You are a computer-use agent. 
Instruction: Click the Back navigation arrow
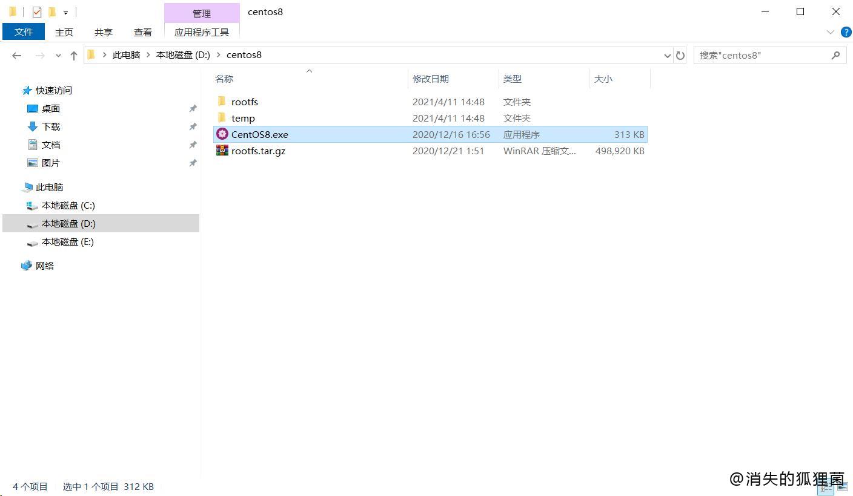(x=17, y=55)
